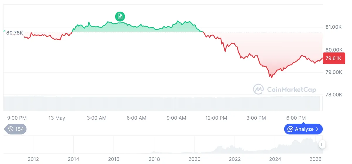The width and height of the screenshot is (352, 164).
Task: Click the CoinMarketCap logo inside Analyze button
Action: point(290,129)
